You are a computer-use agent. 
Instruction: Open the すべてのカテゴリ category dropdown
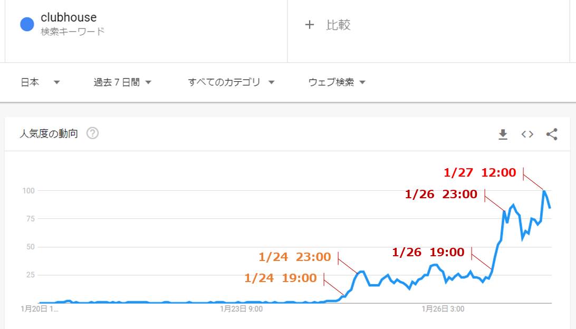click(231, 82)
